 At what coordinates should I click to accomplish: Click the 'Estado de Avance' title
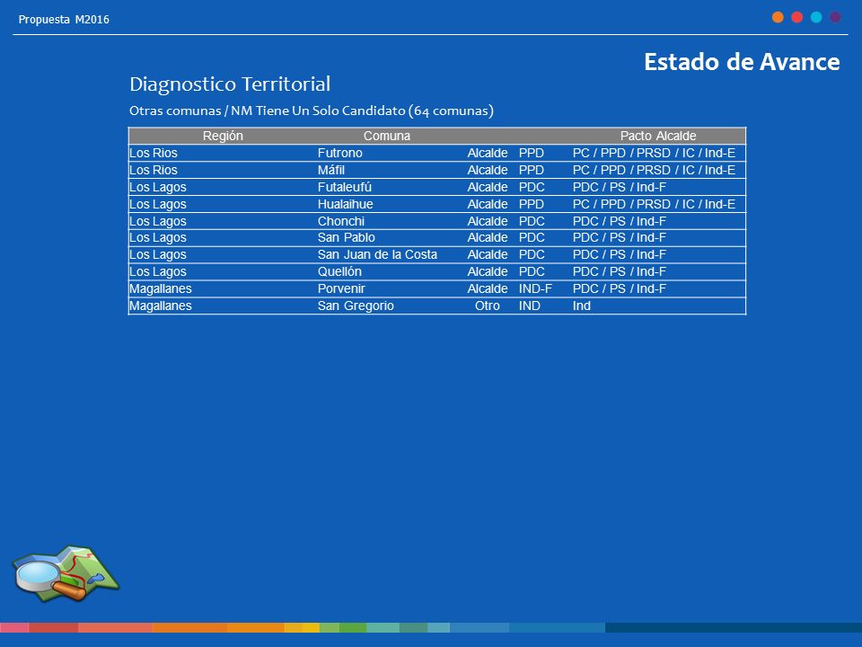coord(742,62)
